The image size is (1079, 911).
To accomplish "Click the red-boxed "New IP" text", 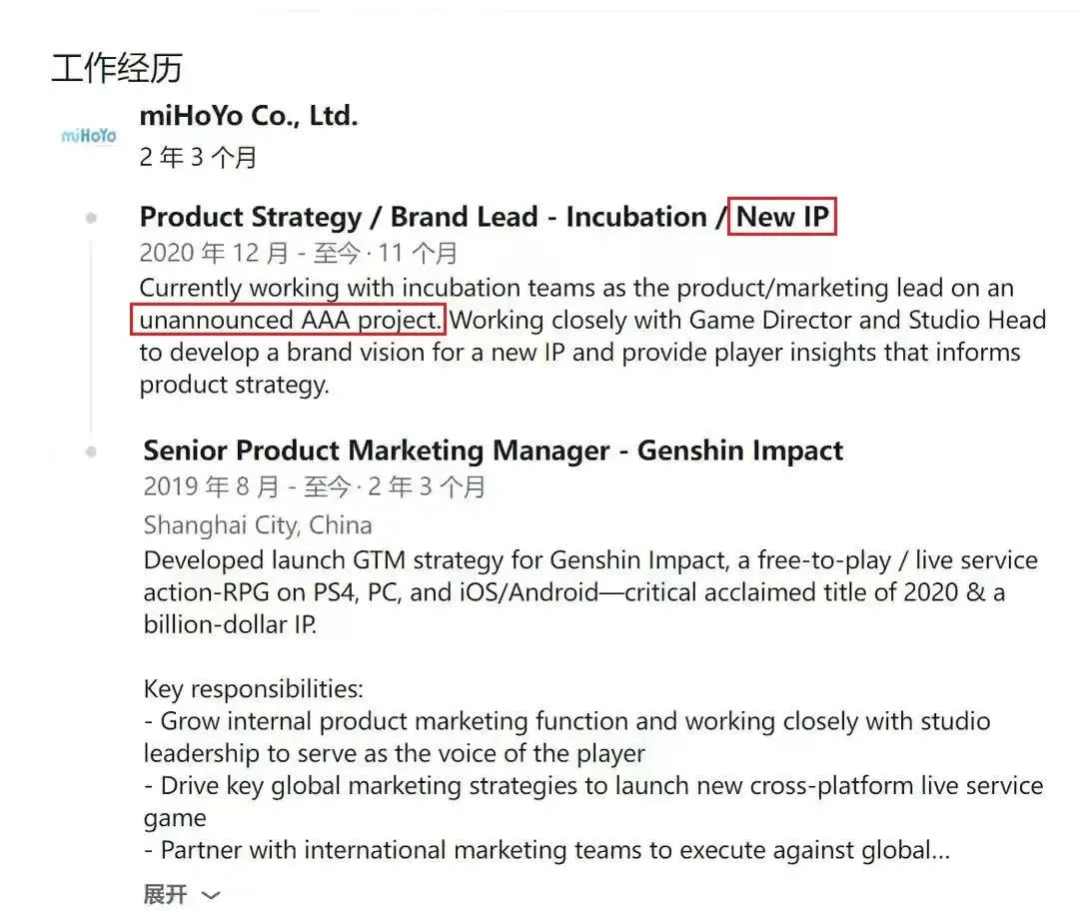I will point(781,218).
